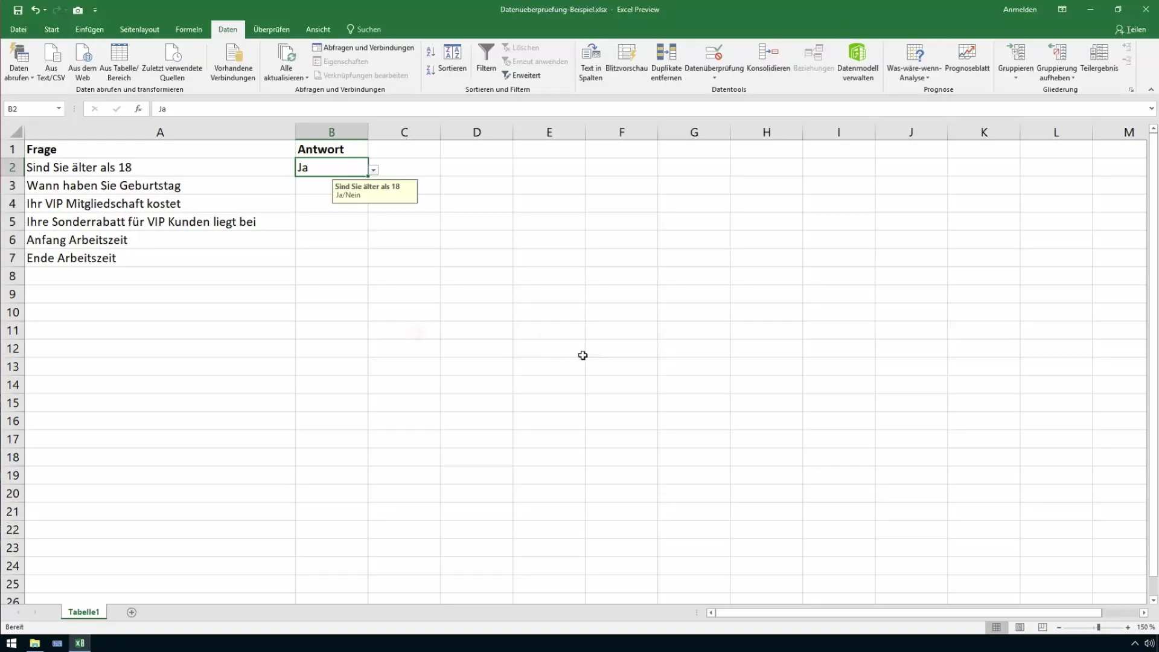Select the Tabelle1 sheet tab

click(x=83, y=612)
